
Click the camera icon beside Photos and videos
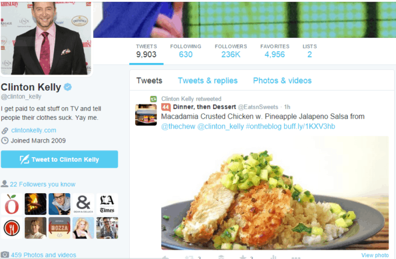point(5,255)
